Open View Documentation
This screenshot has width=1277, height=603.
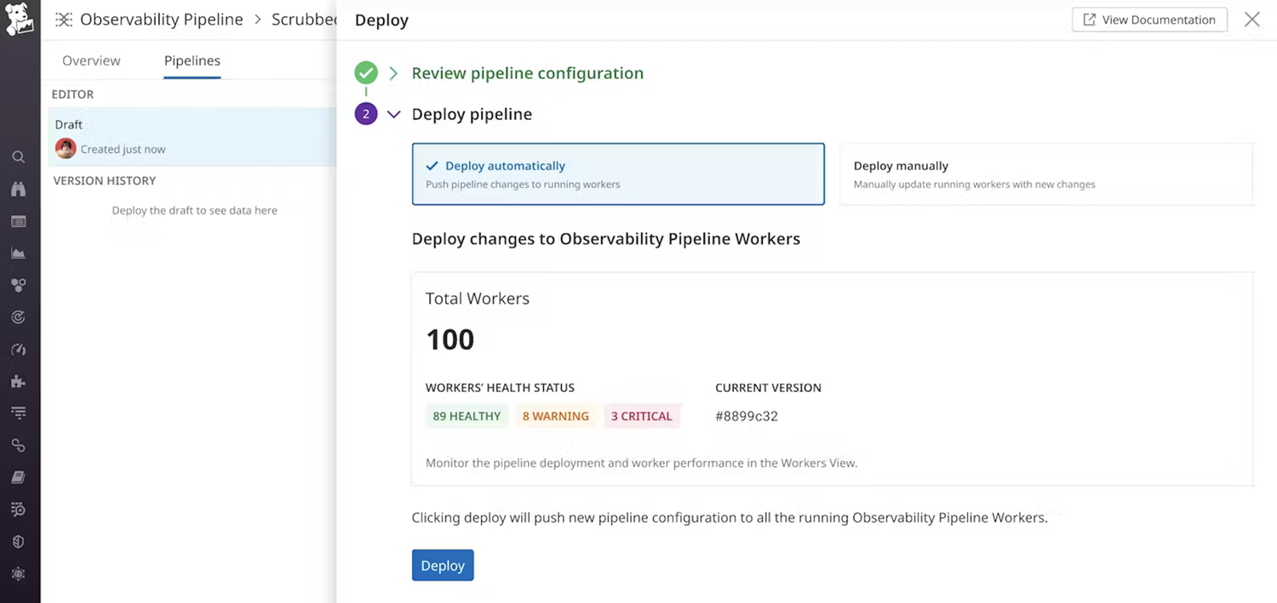[x=1149, y=20]
